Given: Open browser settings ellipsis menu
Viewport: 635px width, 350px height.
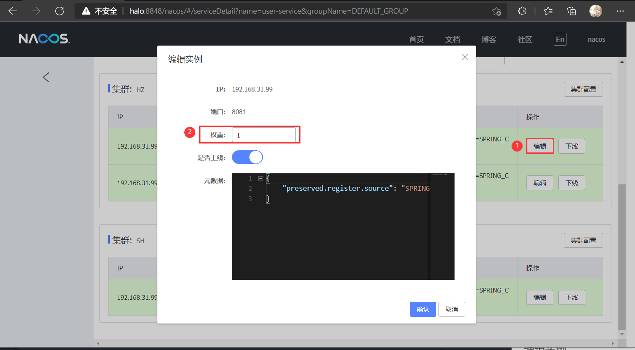Looking at the screenshot, I should click(620, 11).
